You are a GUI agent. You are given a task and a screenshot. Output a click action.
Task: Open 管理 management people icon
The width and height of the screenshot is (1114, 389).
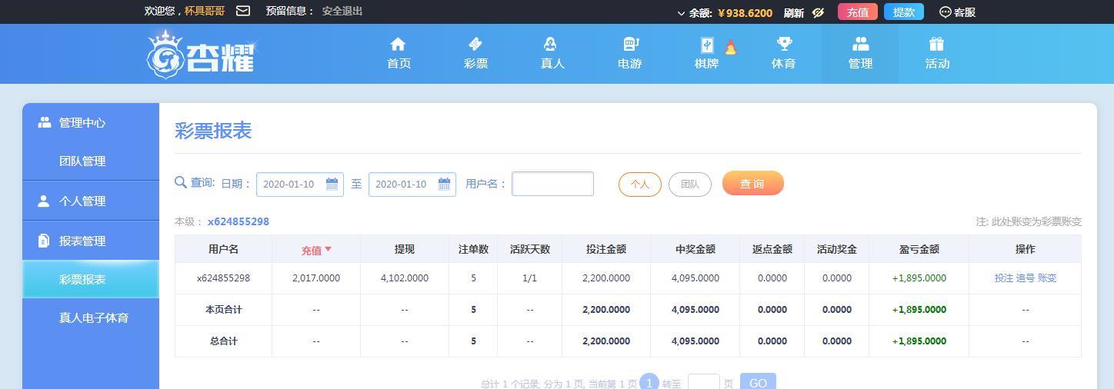(860, 44)
